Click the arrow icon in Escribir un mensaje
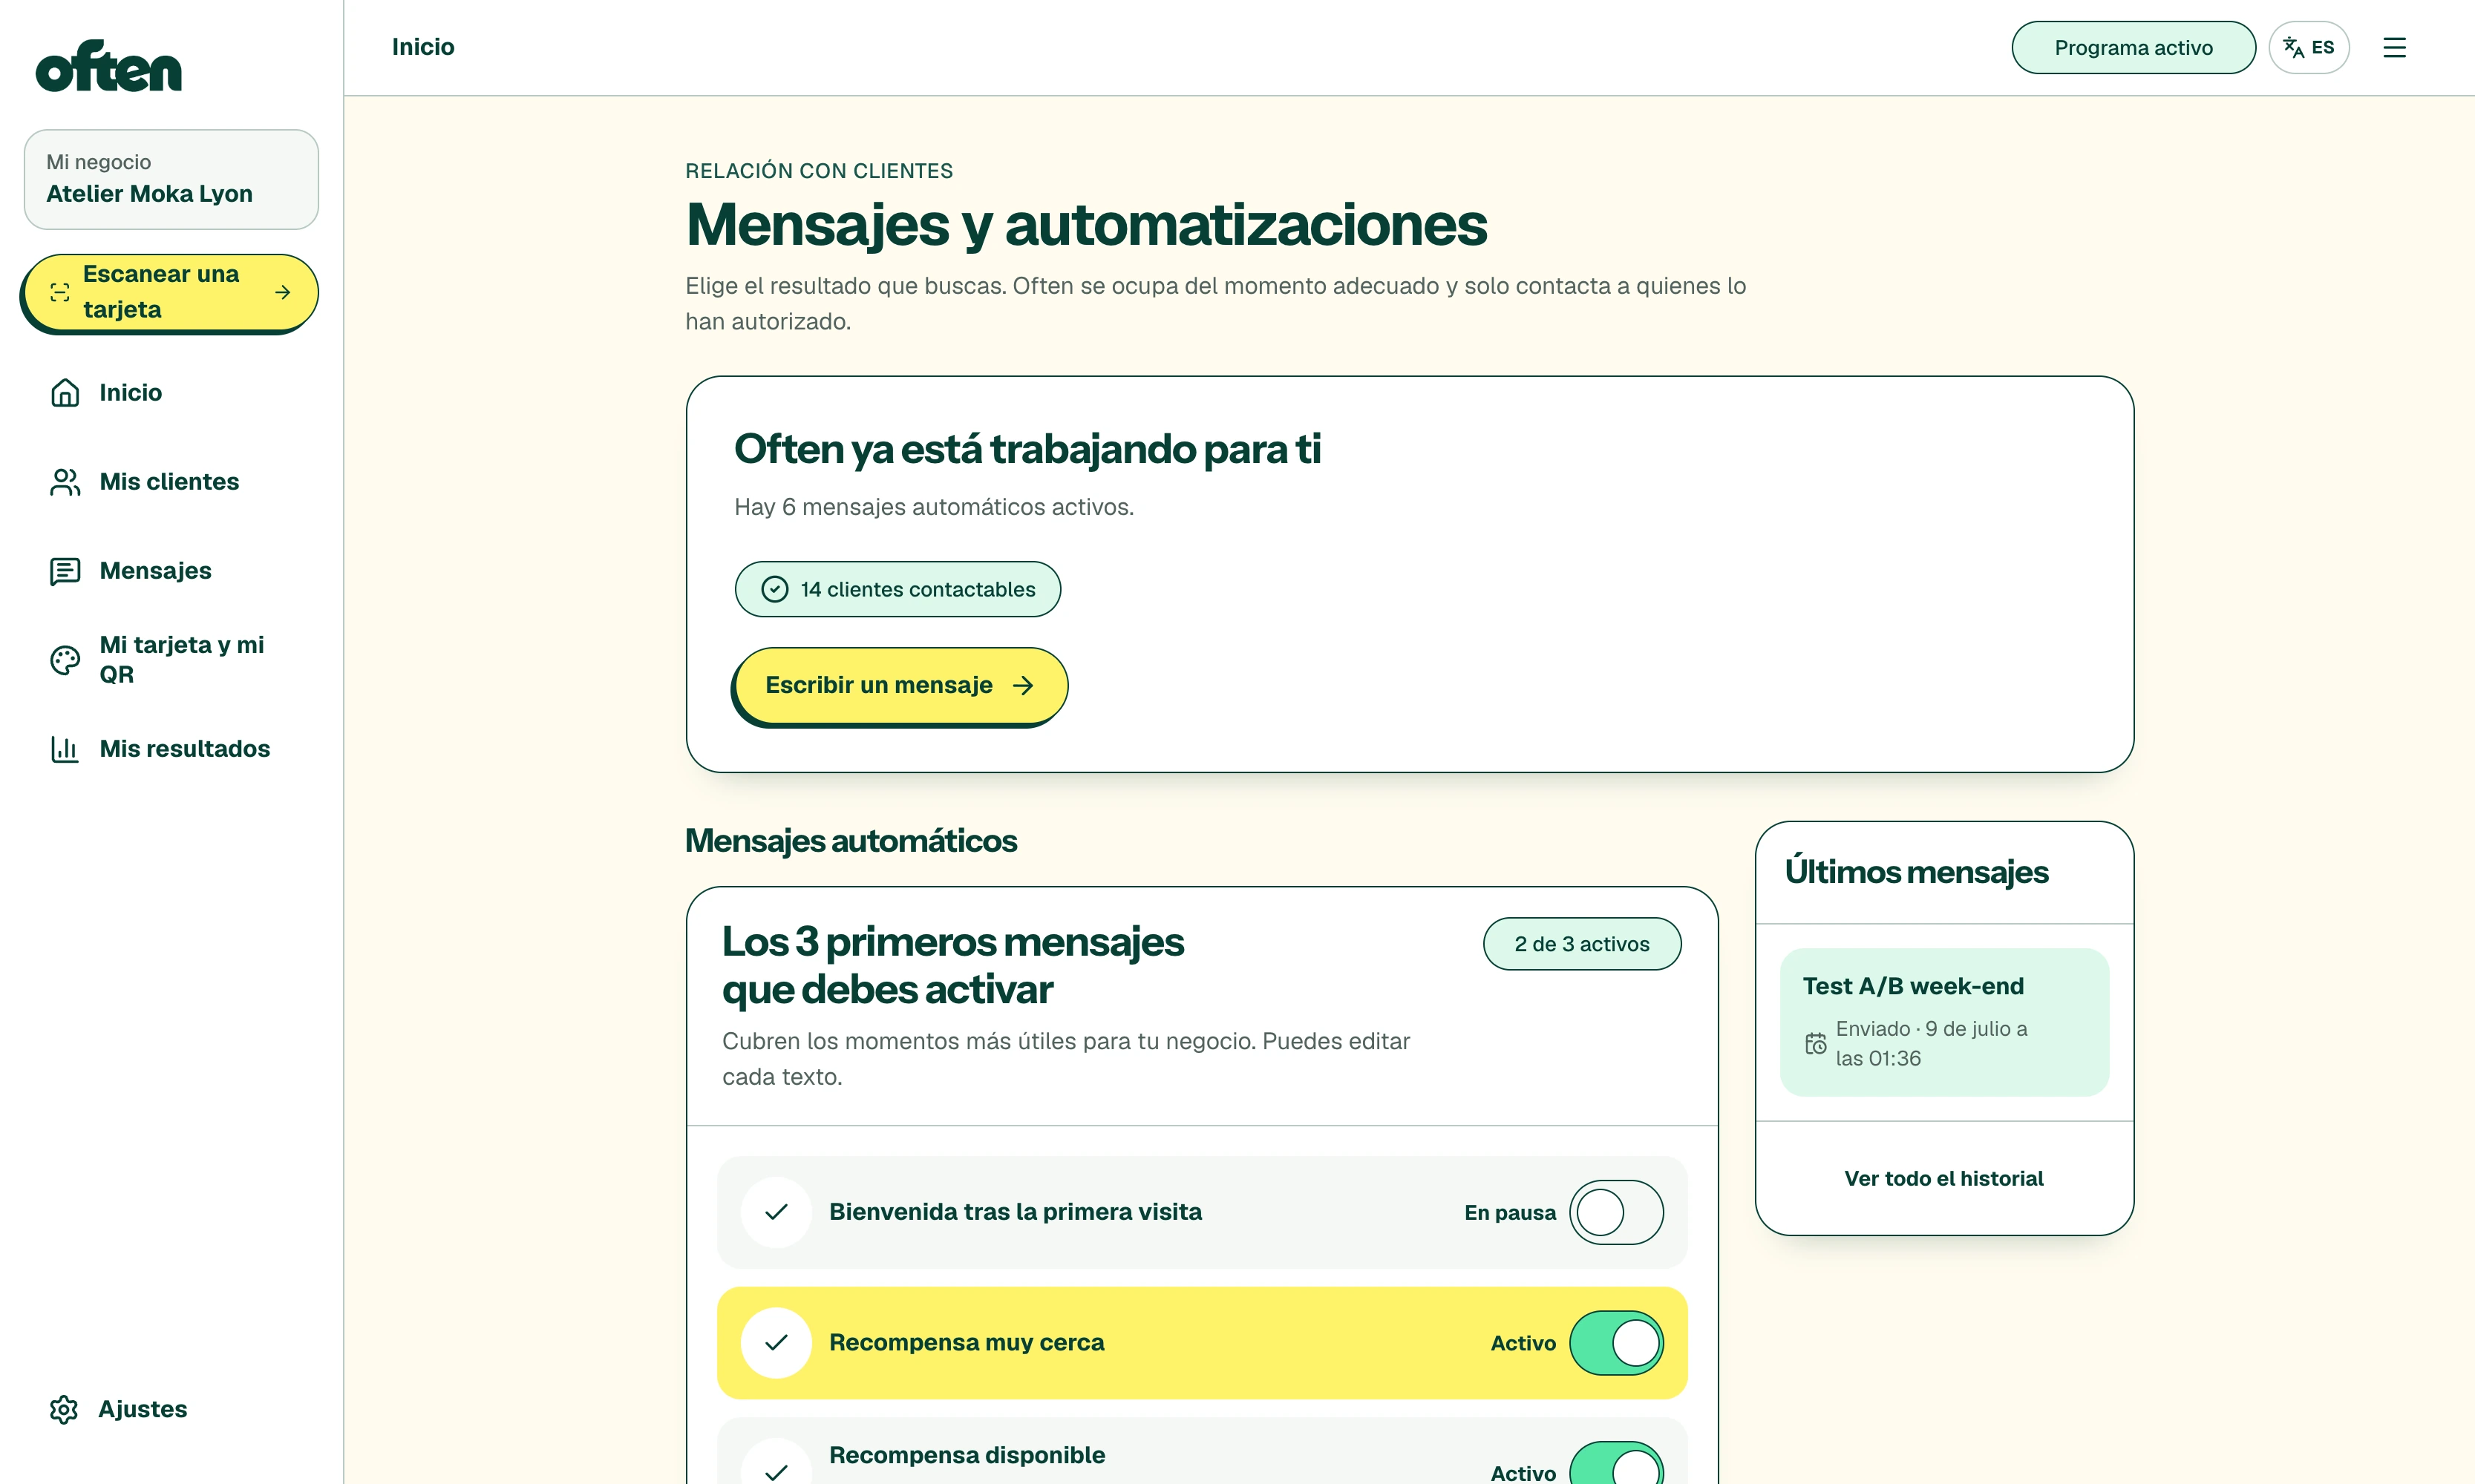The image size is (2475, 1484). [x=1022, y=685]
